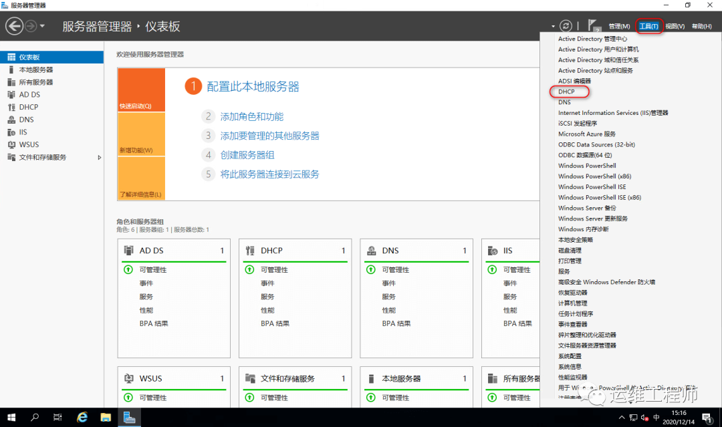Viewport: 722px width, 427px height.
Task: Open 服务 in the DHCP tile
Action: 267,297
